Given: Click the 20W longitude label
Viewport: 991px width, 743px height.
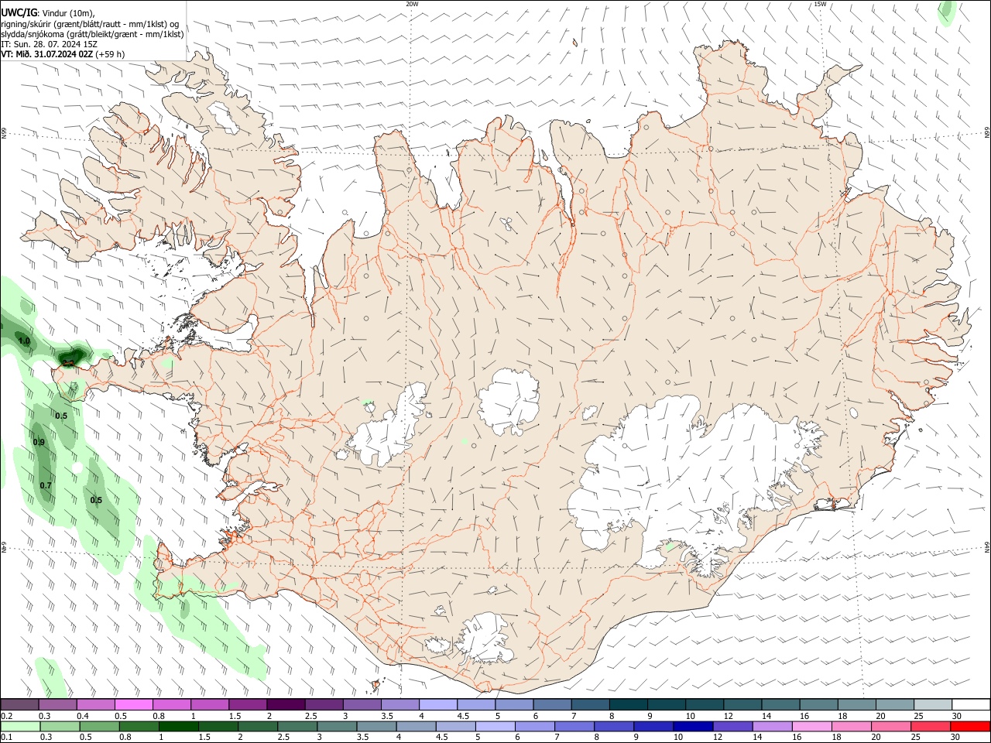Looking at the screenshot, I should coord(412,4).
